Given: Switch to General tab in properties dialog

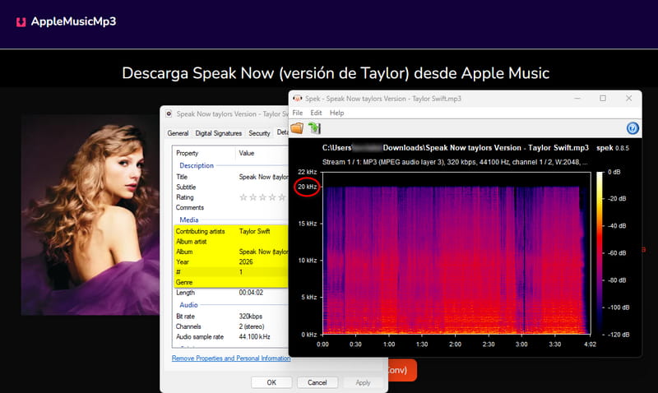Looking at the screenshot, I should pyautogui.click(x=178, y=133).
